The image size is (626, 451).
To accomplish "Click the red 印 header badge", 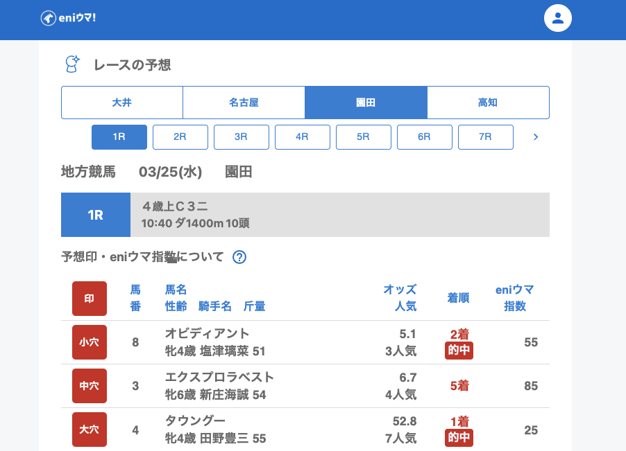I will click(90, 299).
